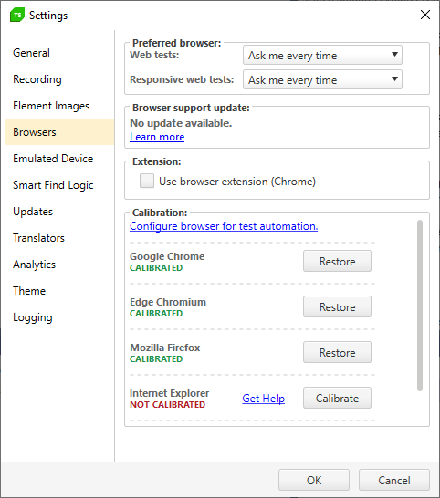Enable Use browser extension (Chrome) checkbox
The height and width of the screenshot is (498, 440).
pyautogui.click(x=147, y=181)
